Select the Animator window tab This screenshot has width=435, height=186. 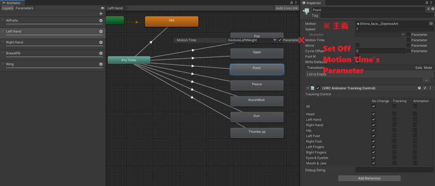coord(11,3)
